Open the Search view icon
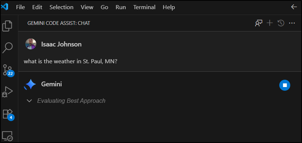Image resolution: width=302 pixels, height=143 pixels. tap(7, 48)
